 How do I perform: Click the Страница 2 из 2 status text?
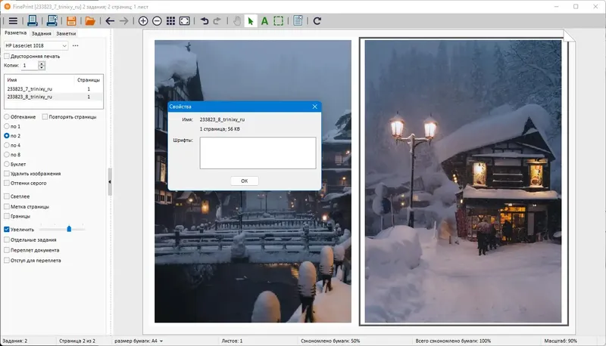point(77,341)
